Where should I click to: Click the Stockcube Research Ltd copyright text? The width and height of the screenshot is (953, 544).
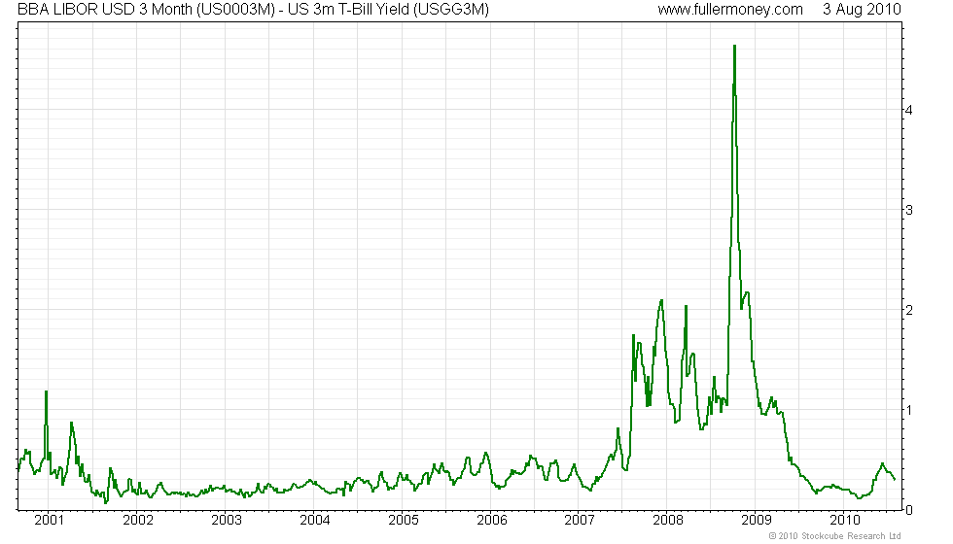pyautogui.click(x=834, y=536)
